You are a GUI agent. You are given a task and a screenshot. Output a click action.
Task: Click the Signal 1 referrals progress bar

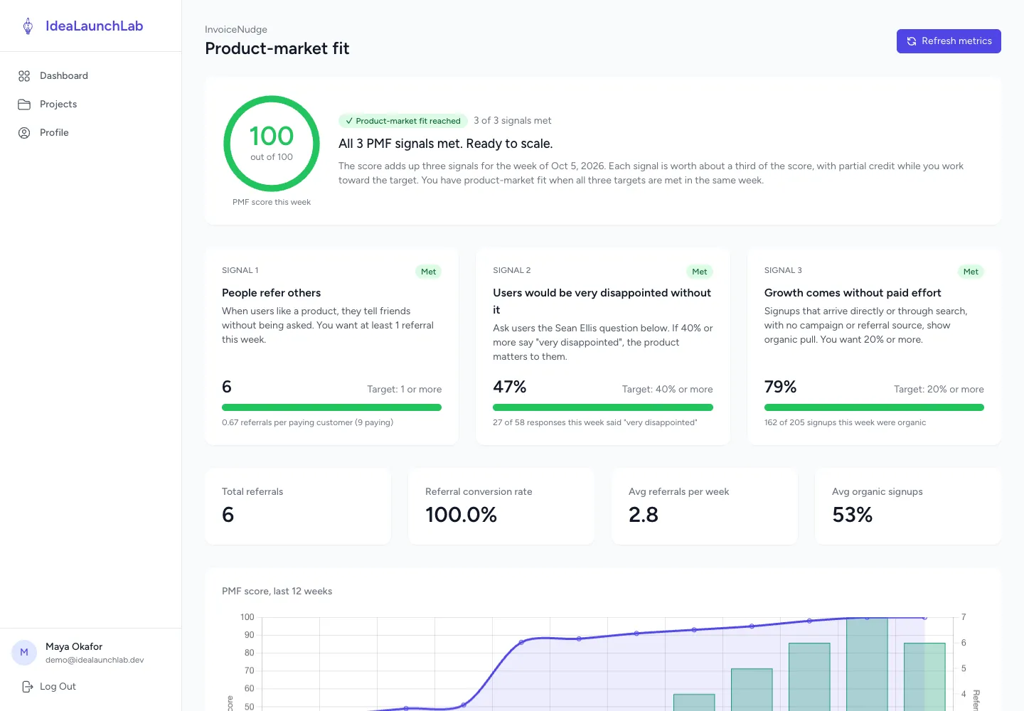coord(331,407)
